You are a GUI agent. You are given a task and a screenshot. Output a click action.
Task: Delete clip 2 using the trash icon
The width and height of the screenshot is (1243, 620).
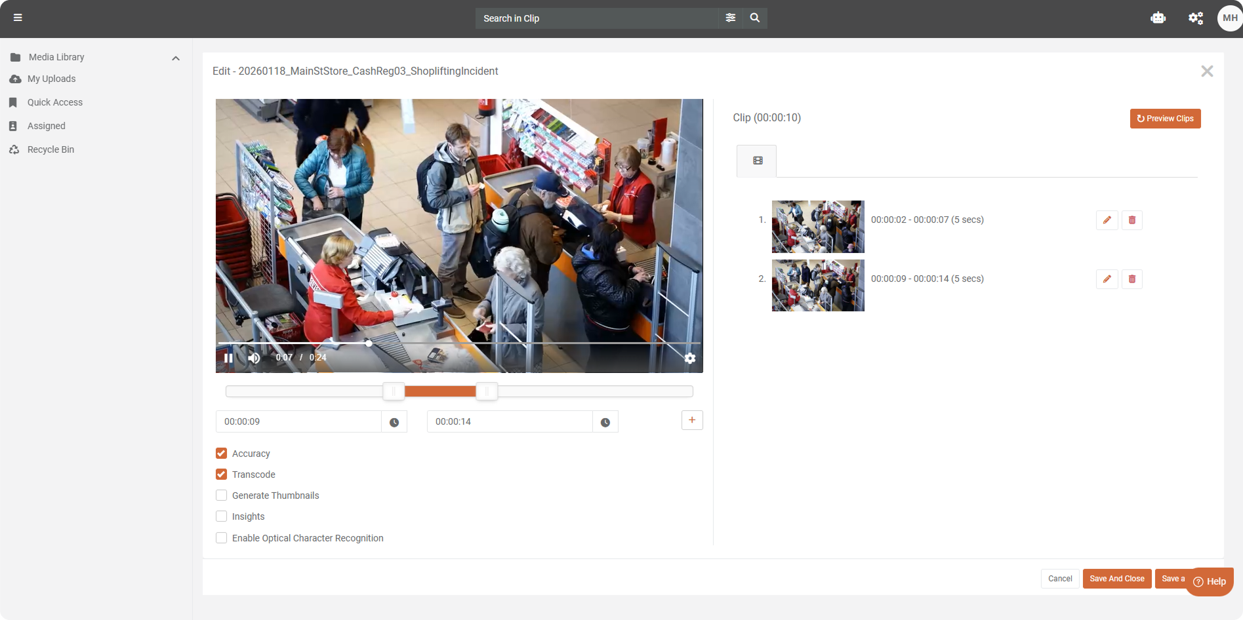pyautogui.click(x=1131, y=279)
